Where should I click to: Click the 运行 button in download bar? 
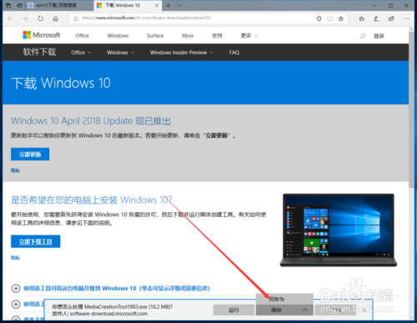[x=234, y=310]
